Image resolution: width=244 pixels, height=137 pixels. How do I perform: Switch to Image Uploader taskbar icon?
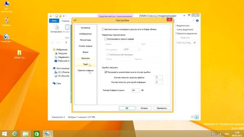48,134
